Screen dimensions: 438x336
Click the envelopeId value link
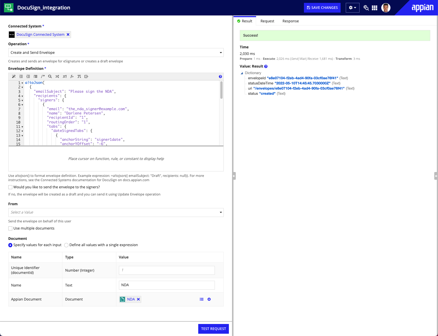(x=303, y=78)
